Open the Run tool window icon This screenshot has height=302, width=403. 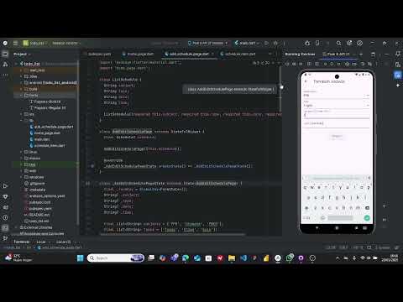tap(5, 186)
